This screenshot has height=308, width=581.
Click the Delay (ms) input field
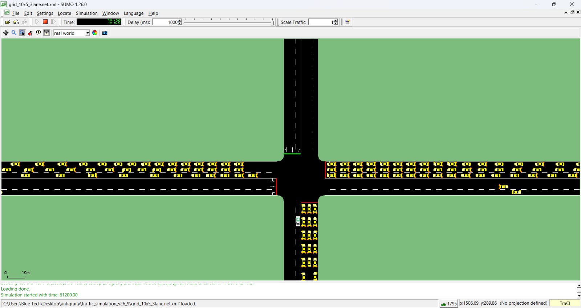click(165, 22)
